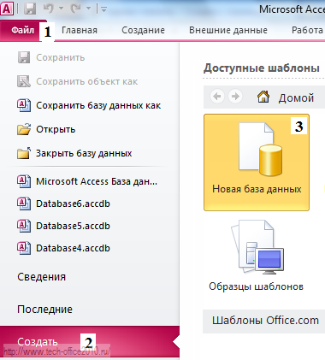This screenshot has height=360, width=325.
Task: Open recent file Database4.accdb
Action: (x=73, y=248)
